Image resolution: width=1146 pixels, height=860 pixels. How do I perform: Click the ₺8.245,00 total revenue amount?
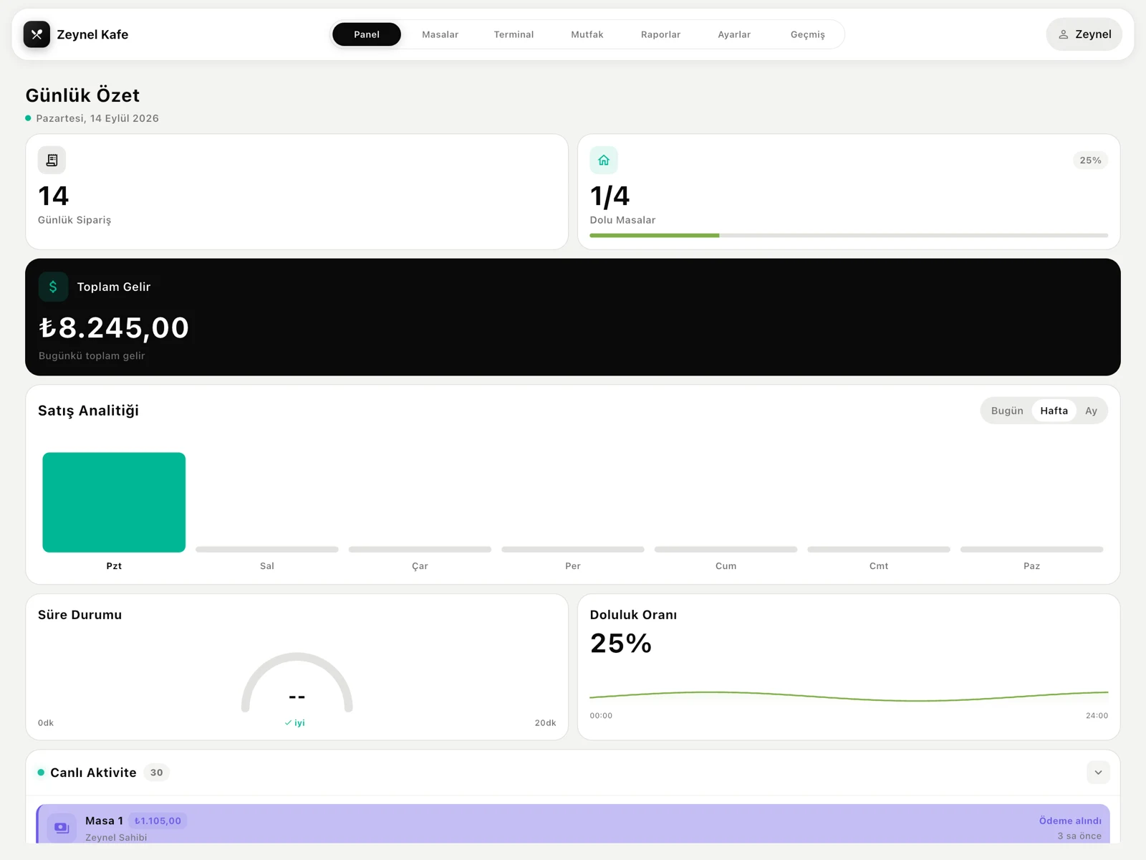pos(114,328)
